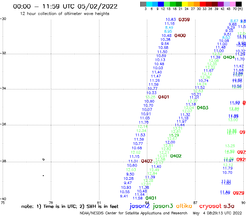Click the wave height value 11.16
This screenshot has height=216, width=246.
coord(170,24)
